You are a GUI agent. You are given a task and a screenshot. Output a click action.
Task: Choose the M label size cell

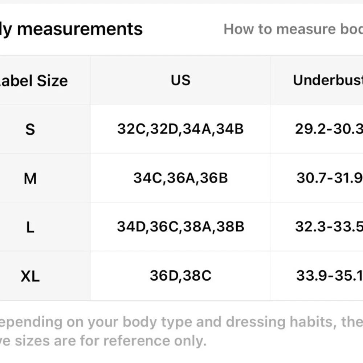pyautogui.click(x=30, y=178)
